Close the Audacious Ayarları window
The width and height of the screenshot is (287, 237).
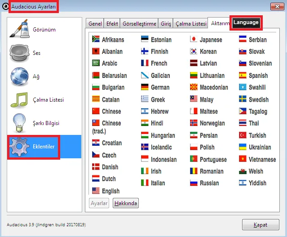pyautogui.click(x=277, y=7)
